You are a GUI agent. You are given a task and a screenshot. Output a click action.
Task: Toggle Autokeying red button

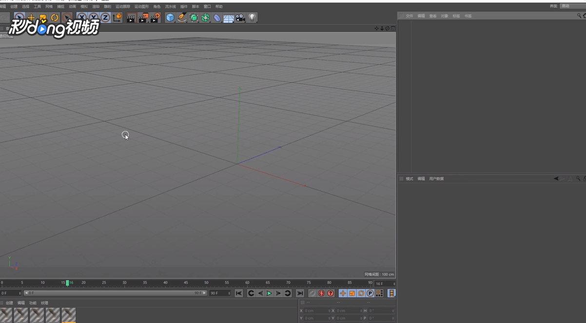tap(321, 293)
